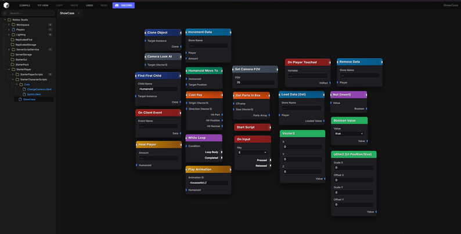The image size is (461, 234).
Task: Collapse the Roblox Studio root folder
Action: point(5,20)
